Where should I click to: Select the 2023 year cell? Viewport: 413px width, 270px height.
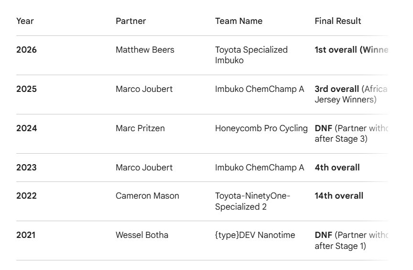pos(26,168)
